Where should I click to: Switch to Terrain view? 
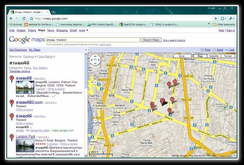[228, 56]
